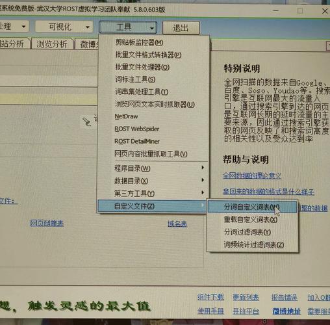
Task: Open the 组件下载 link
Action: (210, 297)
